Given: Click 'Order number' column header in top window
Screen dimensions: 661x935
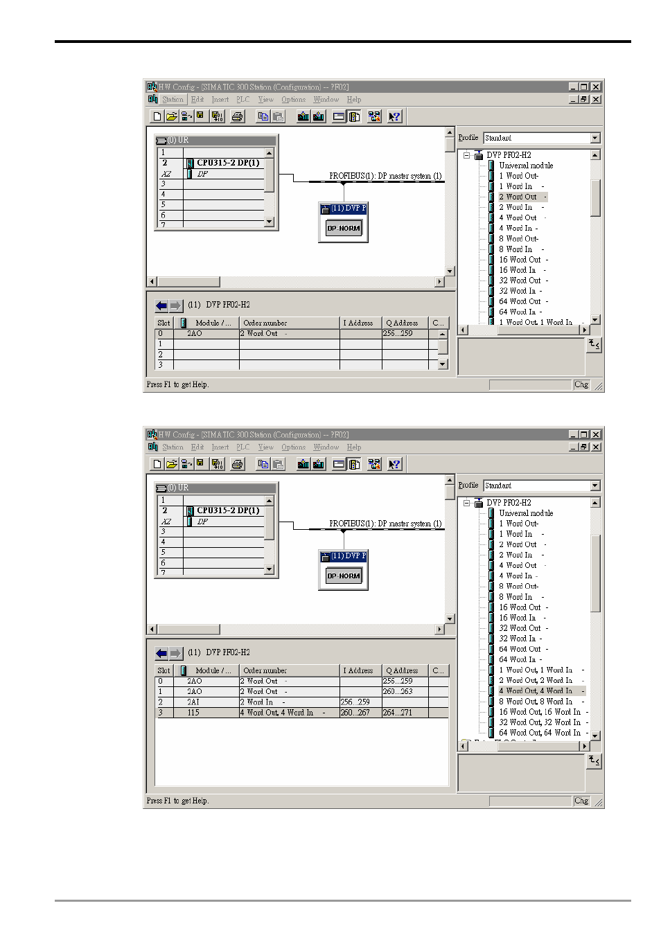Looking at the screenshot, I should (x=290, y=323).
